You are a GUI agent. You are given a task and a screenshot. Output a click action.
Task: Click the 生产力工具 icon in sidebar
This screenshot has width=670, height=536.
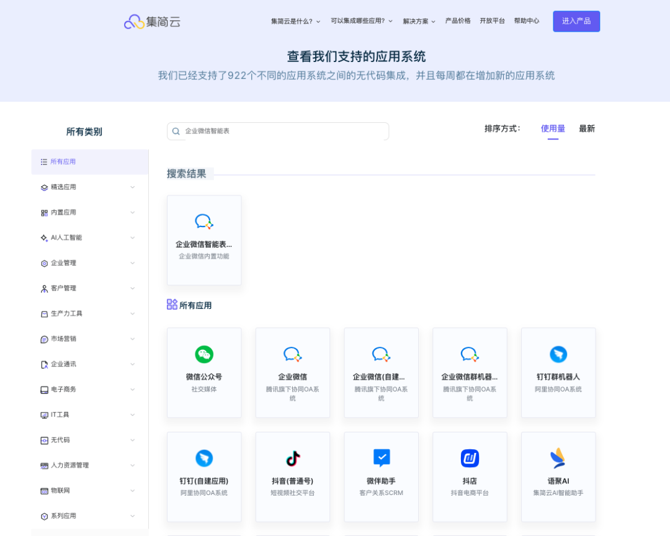point(44,314)
